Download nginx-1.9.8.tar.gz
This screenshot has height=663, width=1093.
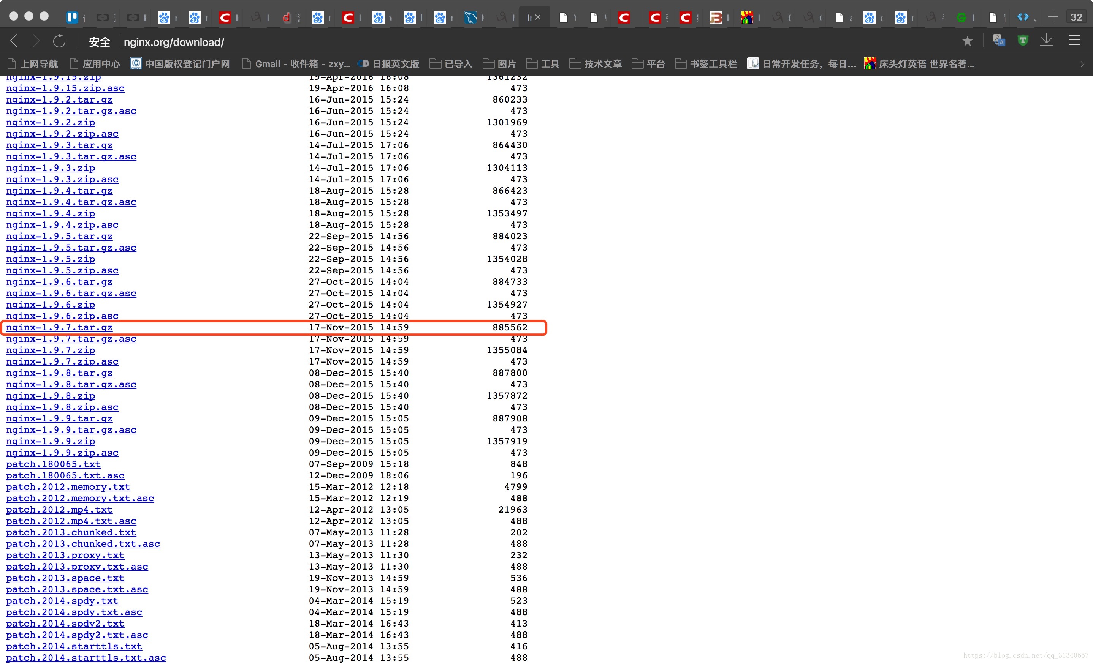pos(59,373)
